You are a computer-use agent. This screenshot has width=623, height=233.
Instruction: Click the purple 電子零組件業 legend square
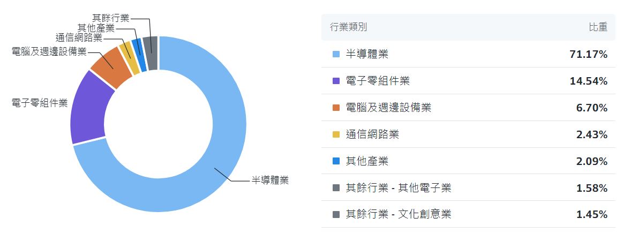[x=336, y=81]
